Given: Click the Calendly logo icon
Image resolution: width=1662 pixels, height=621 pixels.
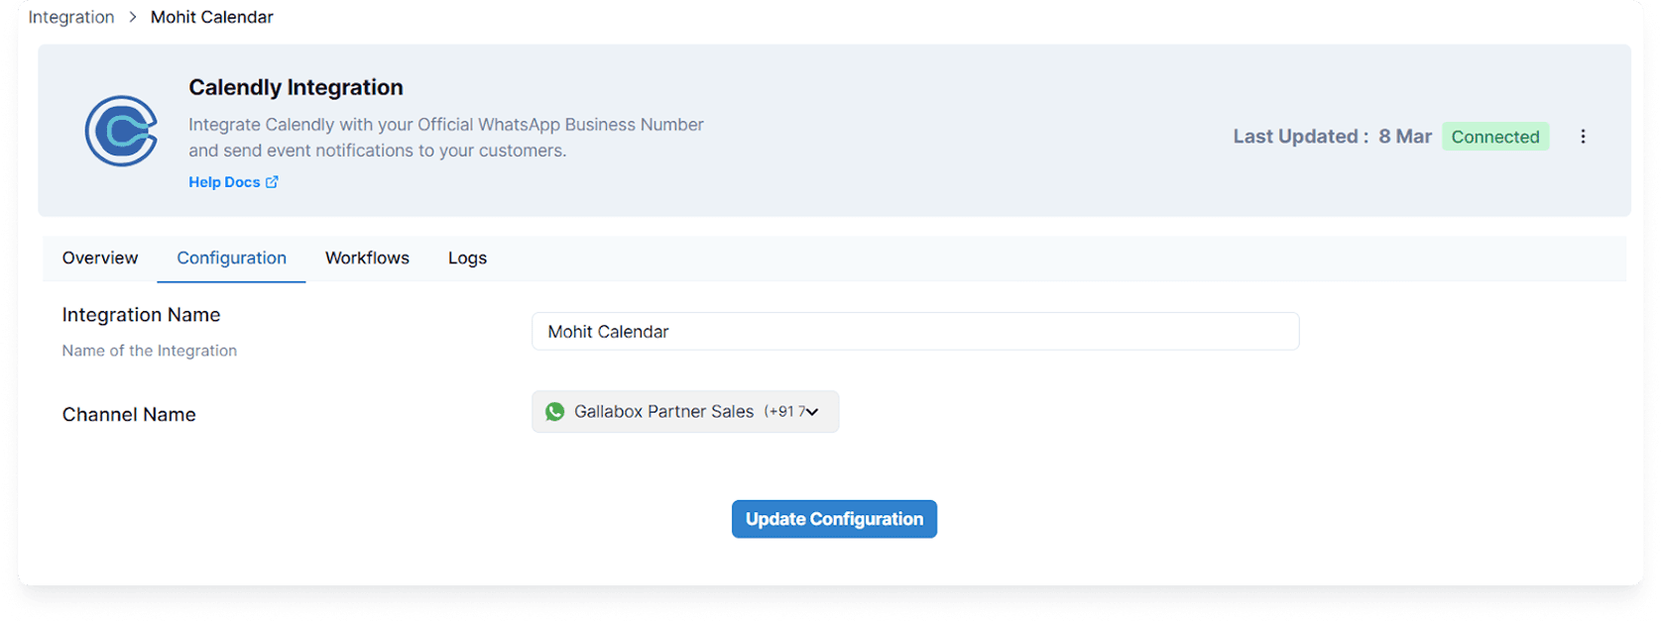Looking at the screenshot, I should (121, 131).
